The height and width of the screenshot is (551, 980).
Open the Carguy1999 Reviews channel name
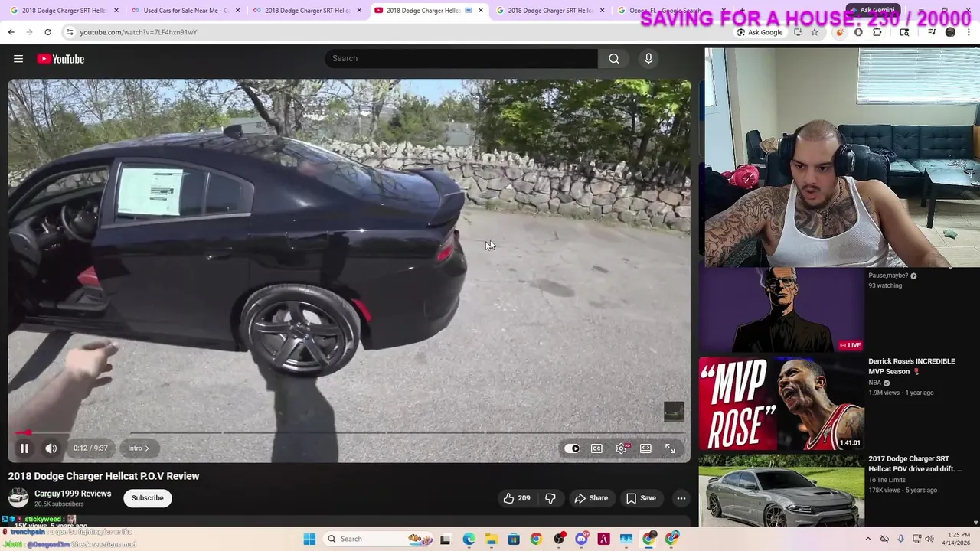(73, 494)
